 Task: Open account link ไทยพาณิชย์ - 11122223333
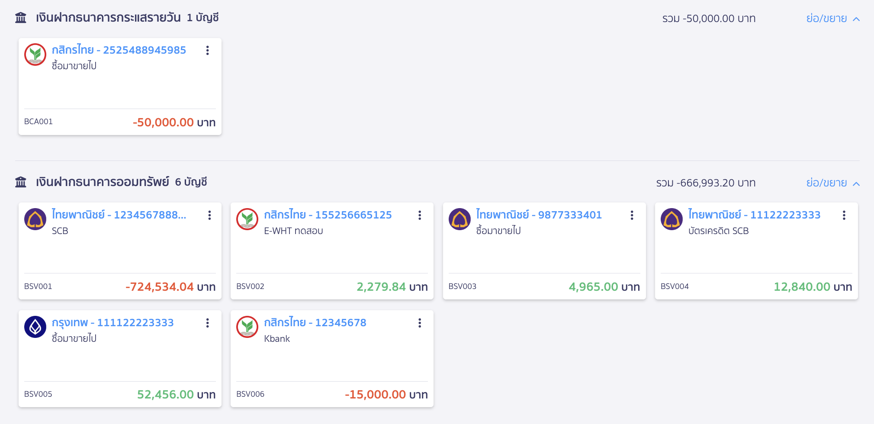point(754,215)
